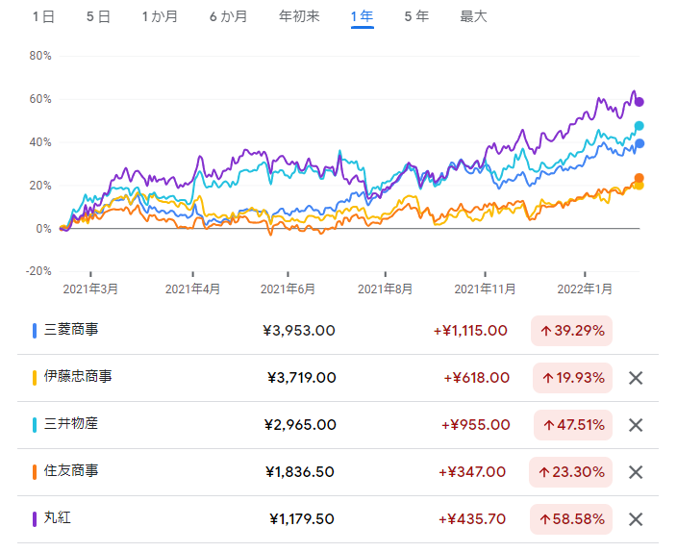The width and height of the screenshot is (677, 552).
Task: Click the ¥3,719.00 price value
Action: coord(301,378)
